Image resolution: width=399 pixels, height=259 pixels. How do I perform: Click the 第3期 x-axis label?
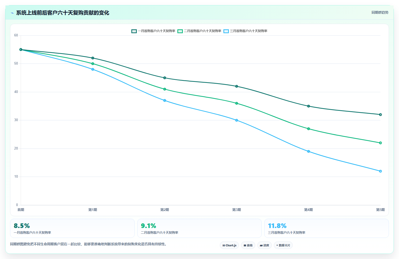pyautogui.click(x=236, y=210)
